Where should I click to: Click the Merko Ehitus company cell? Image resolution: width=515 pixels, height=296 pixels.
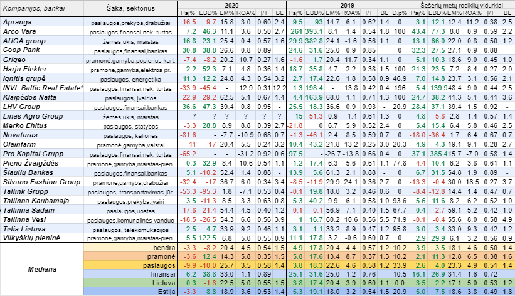[x=25, y=126]
